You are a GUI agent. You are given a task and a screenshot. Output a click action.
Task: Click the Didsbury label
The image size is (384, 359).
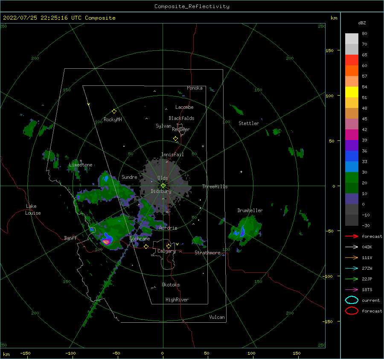[x=161, y=191]
